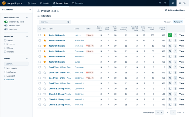Screen dimensions: 189x117
Task: Switch to the Products nav tab
Action: click(77, 3)
